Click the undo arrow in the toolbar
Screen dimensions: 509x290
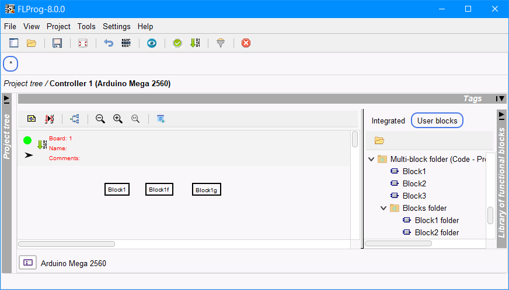click(108, 43)
